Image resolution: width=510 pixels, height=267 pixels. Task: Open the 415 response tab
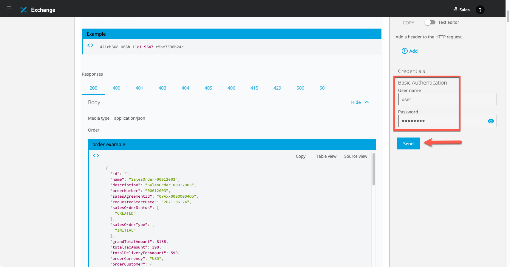(254, 88)
